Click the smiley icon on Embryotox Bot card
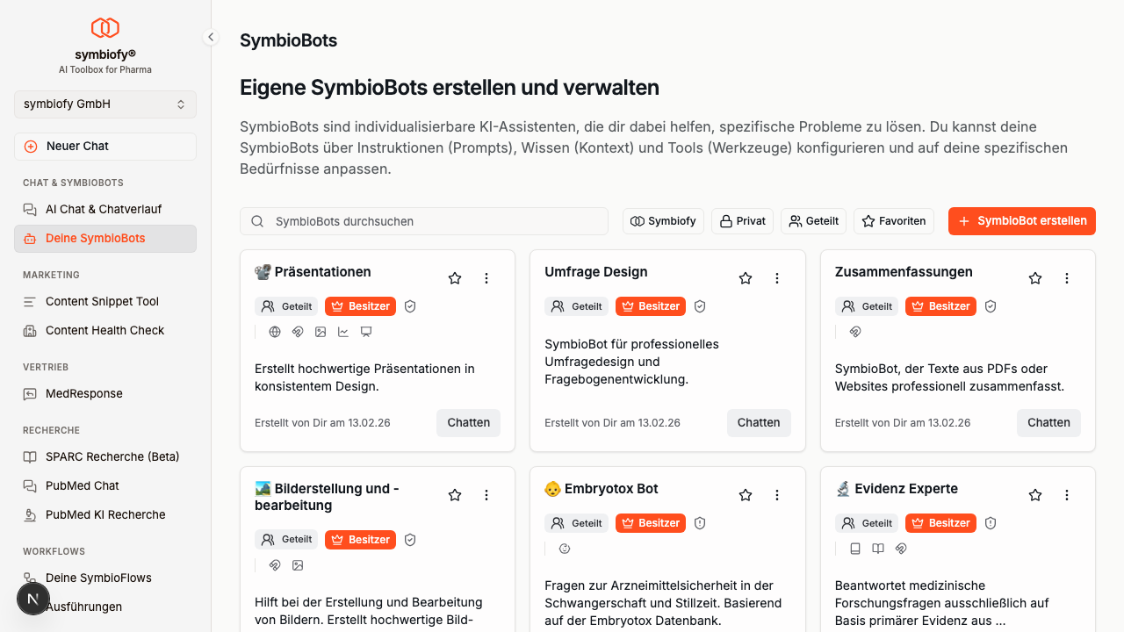The image size is (1124, 632). pyautogui.click(x=565, y=548)
